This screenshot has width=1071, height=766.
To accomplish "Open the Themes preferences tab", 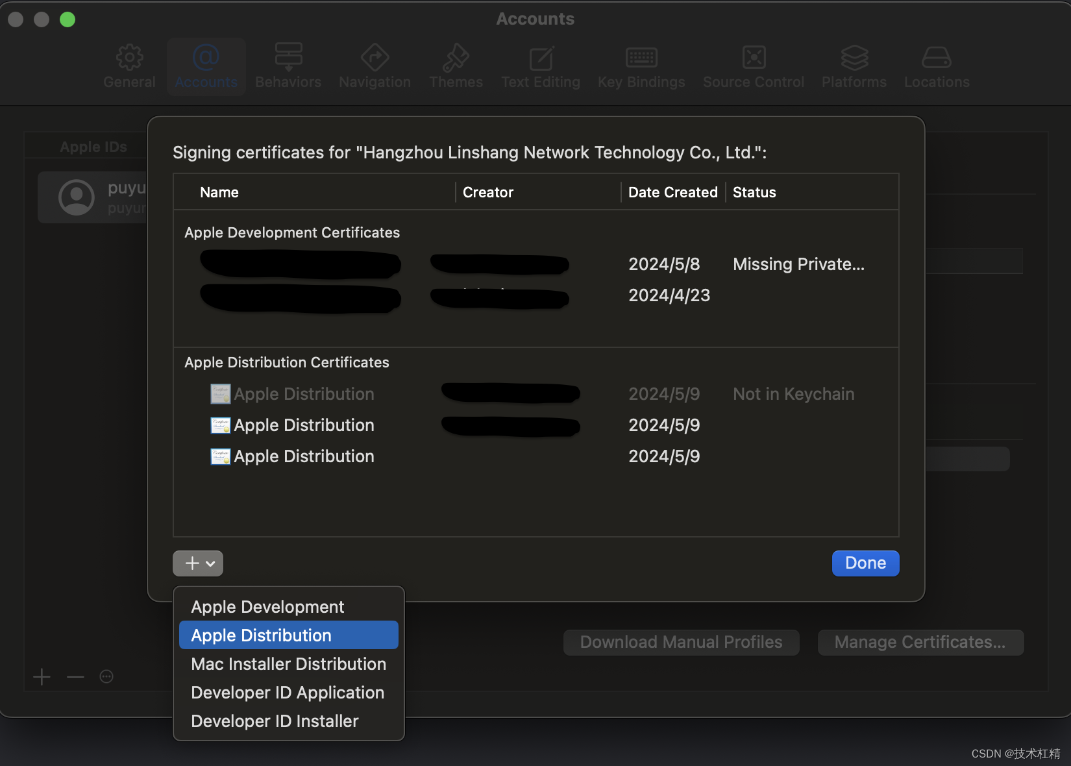I will tap(456, 67).
